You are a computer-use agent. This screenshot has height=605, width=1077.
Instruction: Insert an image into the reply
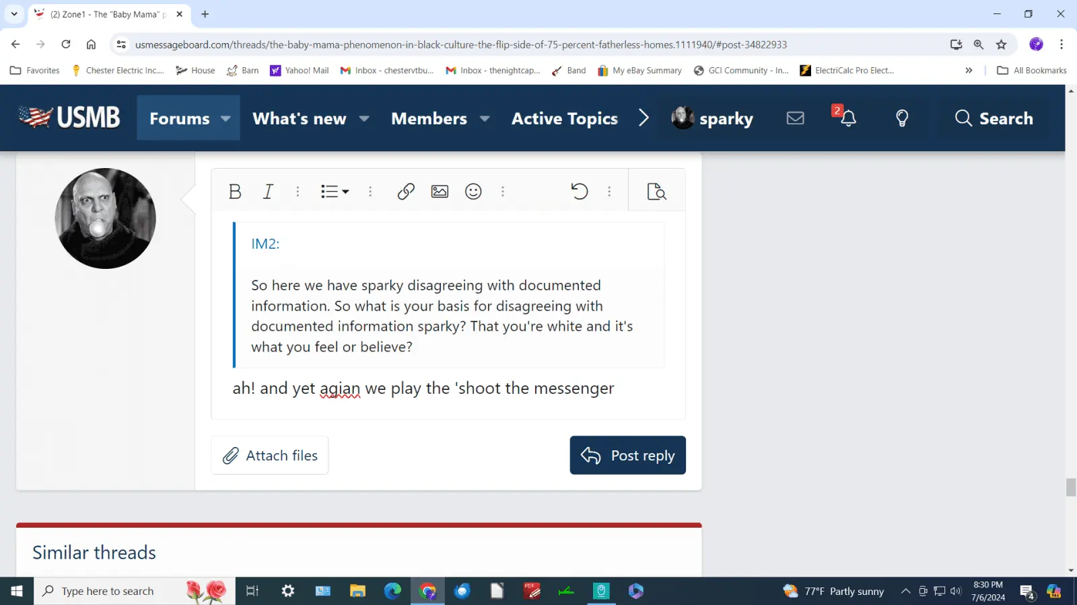(x=440, y=192)
